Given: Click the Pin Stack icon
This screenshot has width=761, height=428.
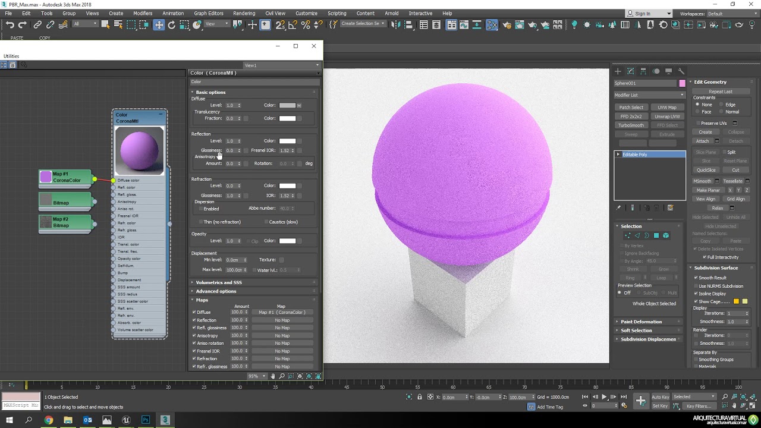Looking at the screenshot, I should click(x=618, y=208).
